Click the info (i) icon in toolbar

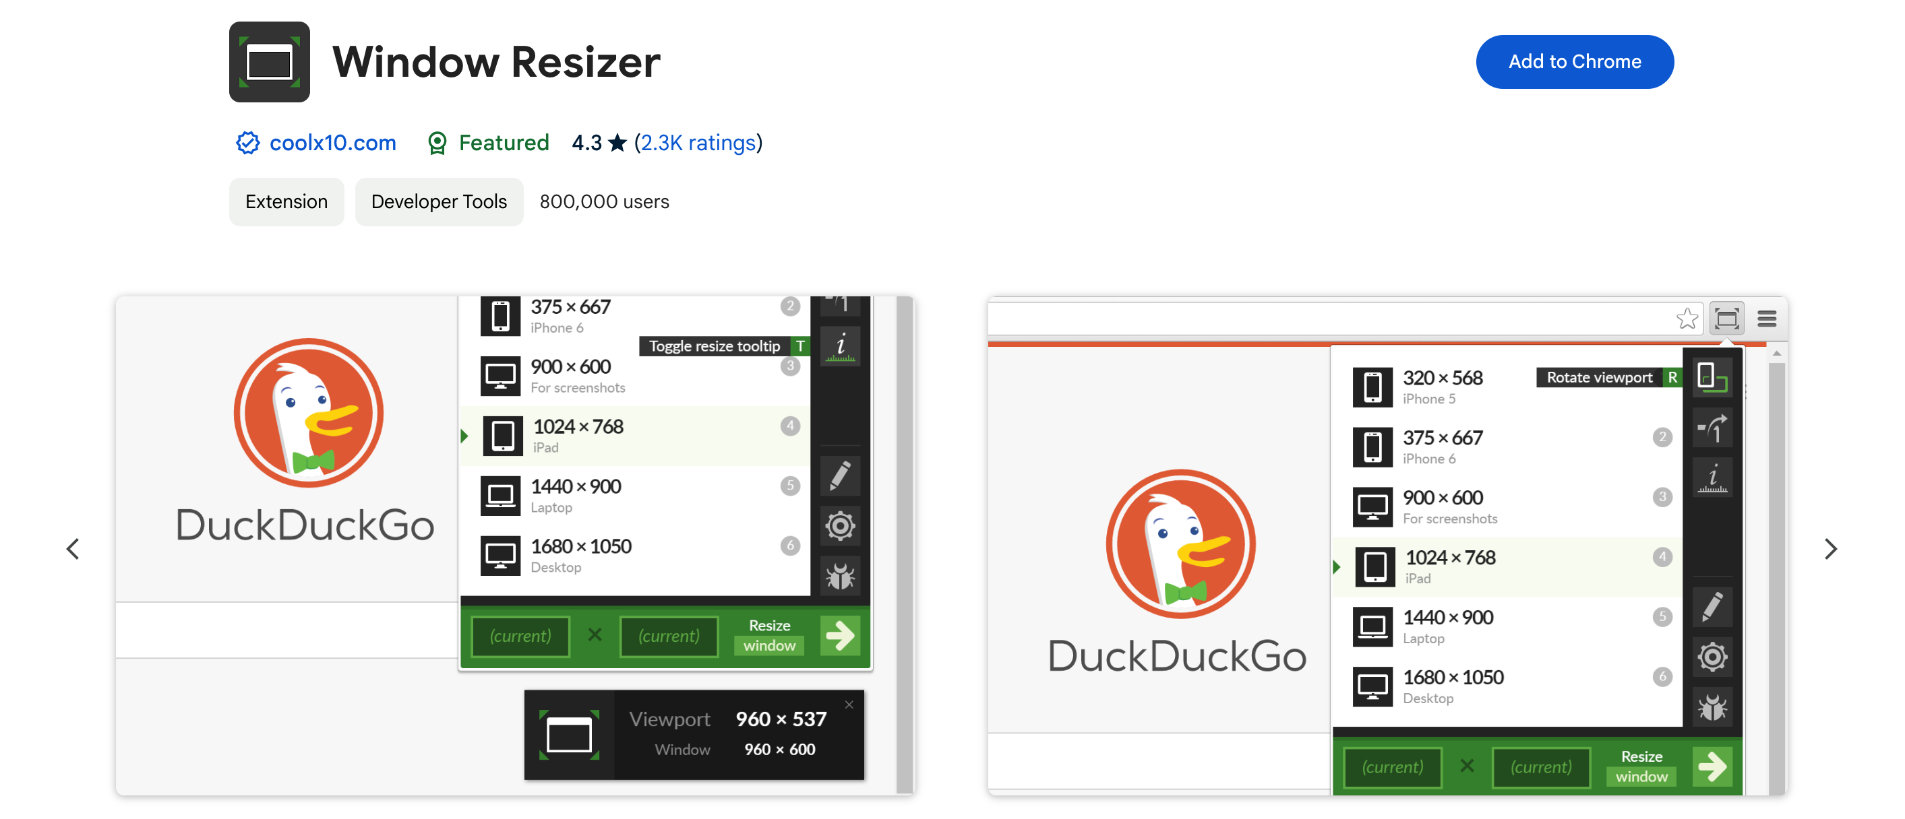[843, 353]
